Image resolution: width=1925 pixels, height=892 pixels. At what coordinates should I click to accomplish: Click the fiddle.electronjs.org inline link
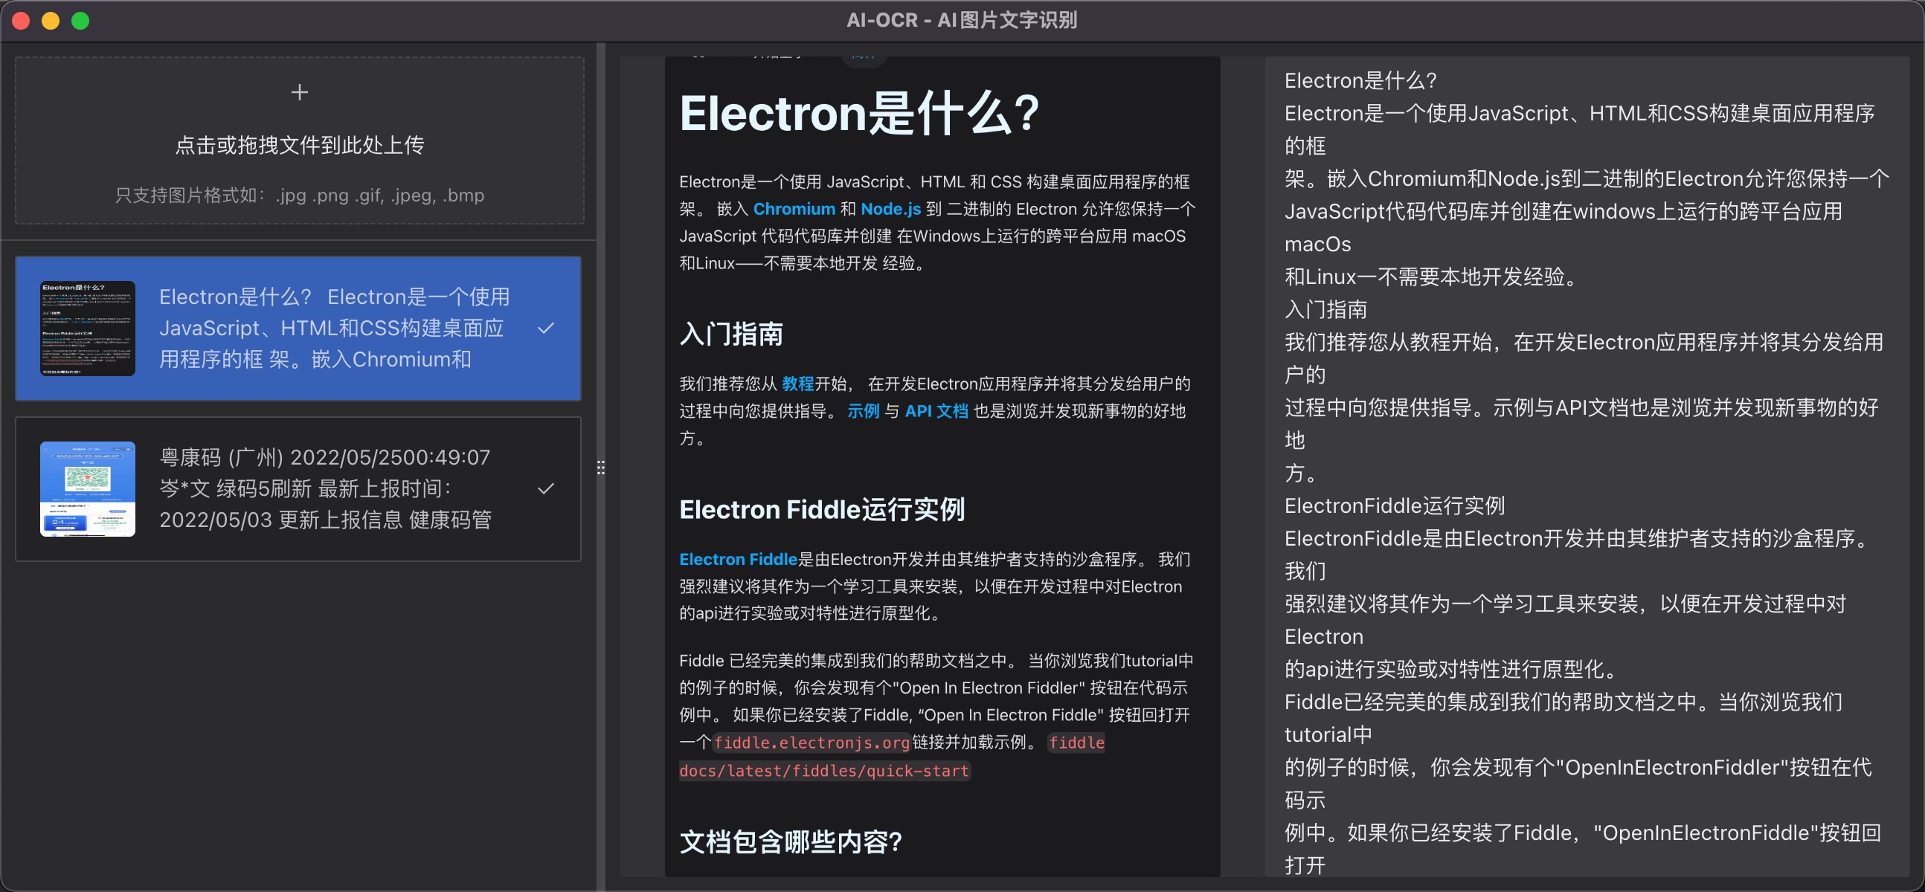[811, 743]
